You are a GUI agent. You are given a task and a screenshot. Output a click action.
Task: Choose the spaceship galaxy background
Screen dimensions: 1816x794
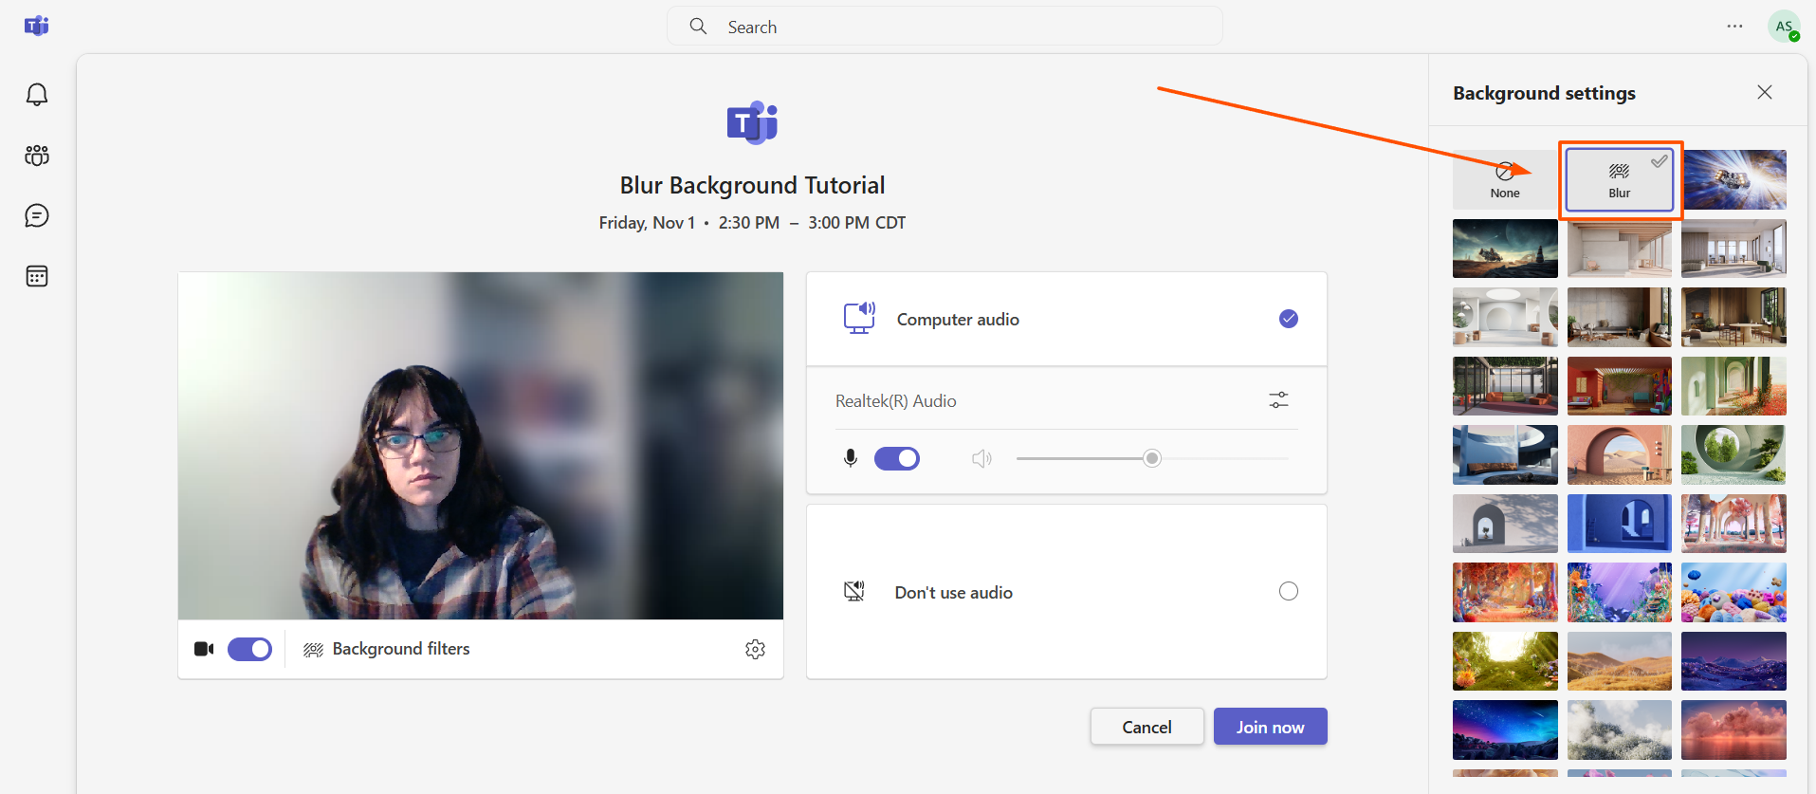[x=1733, y=179]
